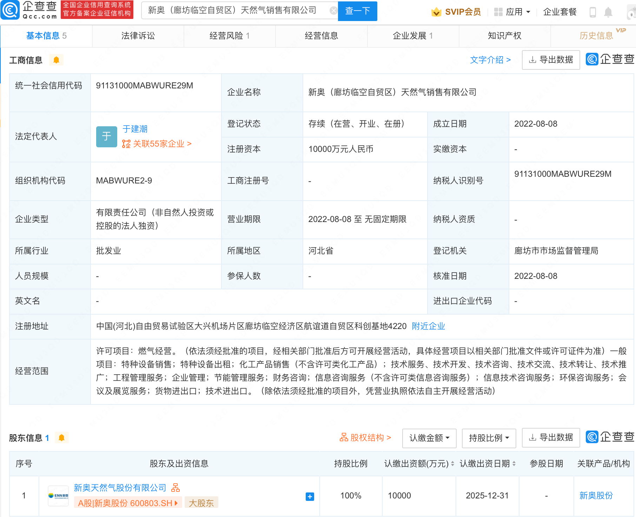Open the mobile phone icon in the header

[593, 12]
